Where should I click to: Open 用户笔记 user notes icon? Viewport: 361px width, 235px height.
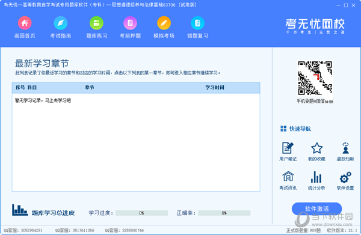[288, 148]
